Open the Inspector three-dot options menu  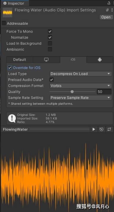(x=112, y=10)
